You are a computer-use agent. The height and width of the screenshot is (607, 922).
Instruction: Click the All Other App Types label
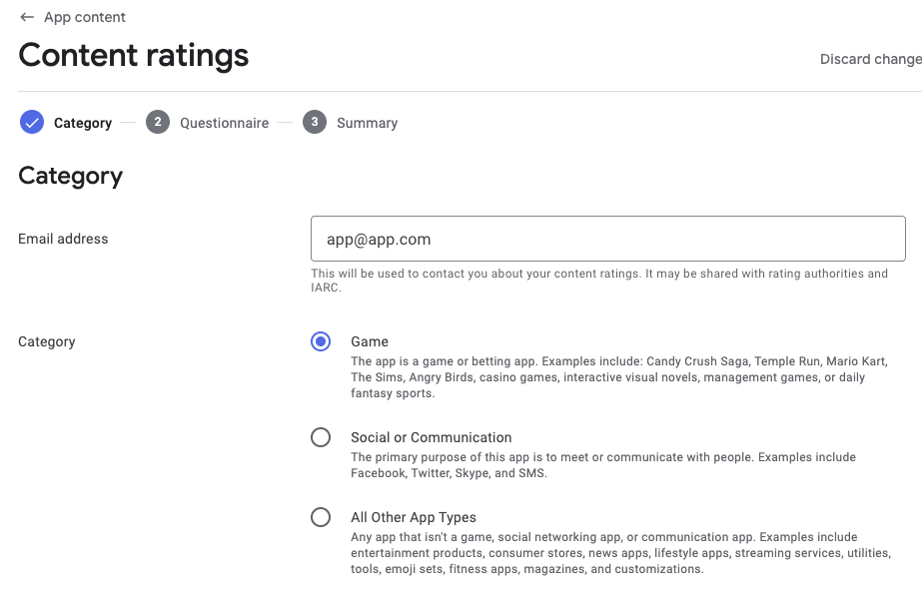[414, 517]
